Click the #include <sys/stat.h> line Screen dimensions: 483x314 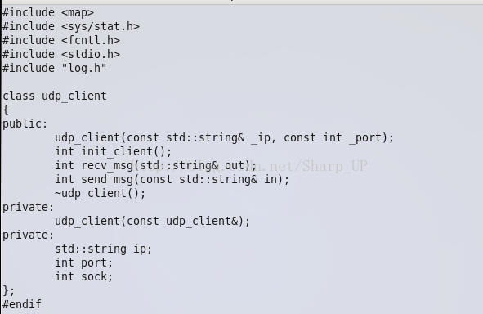point(71,26)
